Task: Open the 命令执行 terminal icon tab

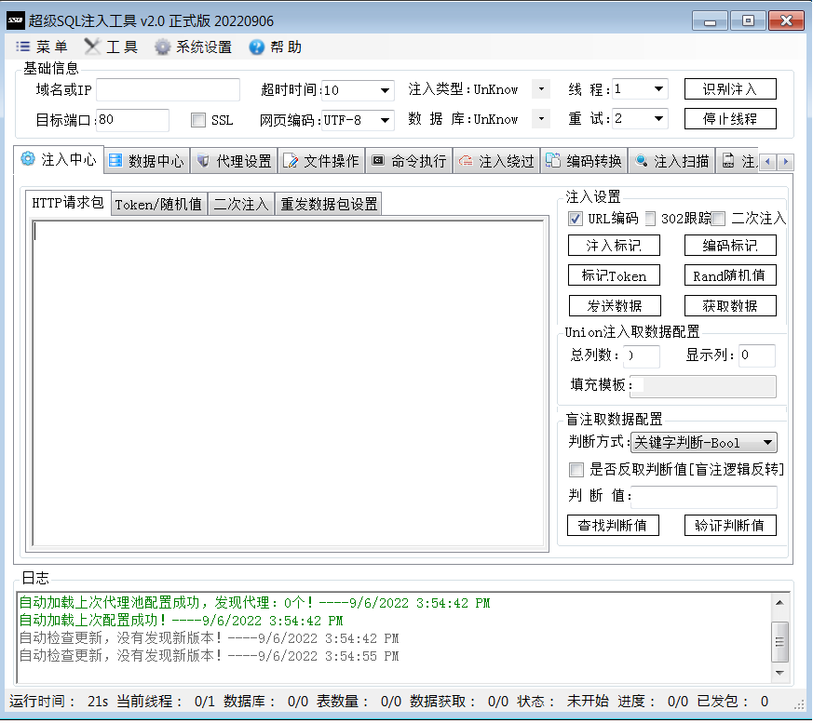Action: tap(378, 161)
